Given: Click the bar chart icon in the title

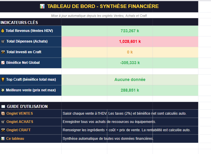Looking at the screenshot, I should [x=42, y=6].
